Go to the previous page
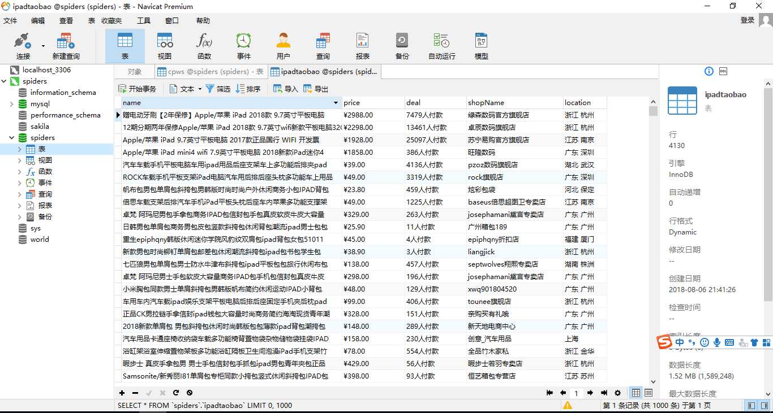The height and width of the screenshot is (413, 773). coord(563,393)
